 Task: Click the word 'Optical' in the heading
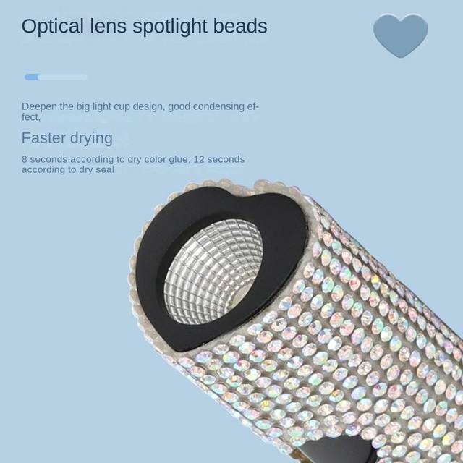(x=53, y=27)
